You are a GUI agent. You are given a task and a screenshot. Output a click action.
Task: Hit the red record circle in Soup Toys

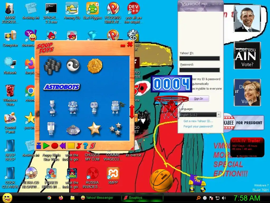55,146
